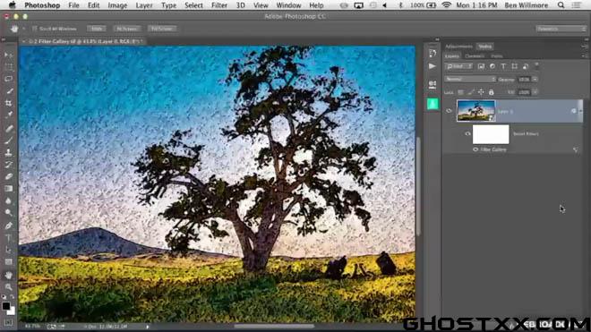Select the Move tool
This screenshot has height=332, width=591.
(x=8, y=55)
